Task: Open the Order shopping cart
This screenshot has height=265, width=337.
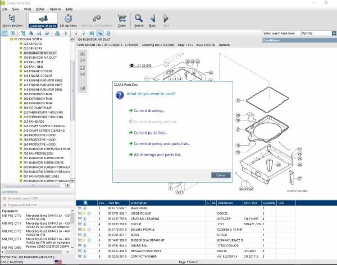Action: pos(121,21)
